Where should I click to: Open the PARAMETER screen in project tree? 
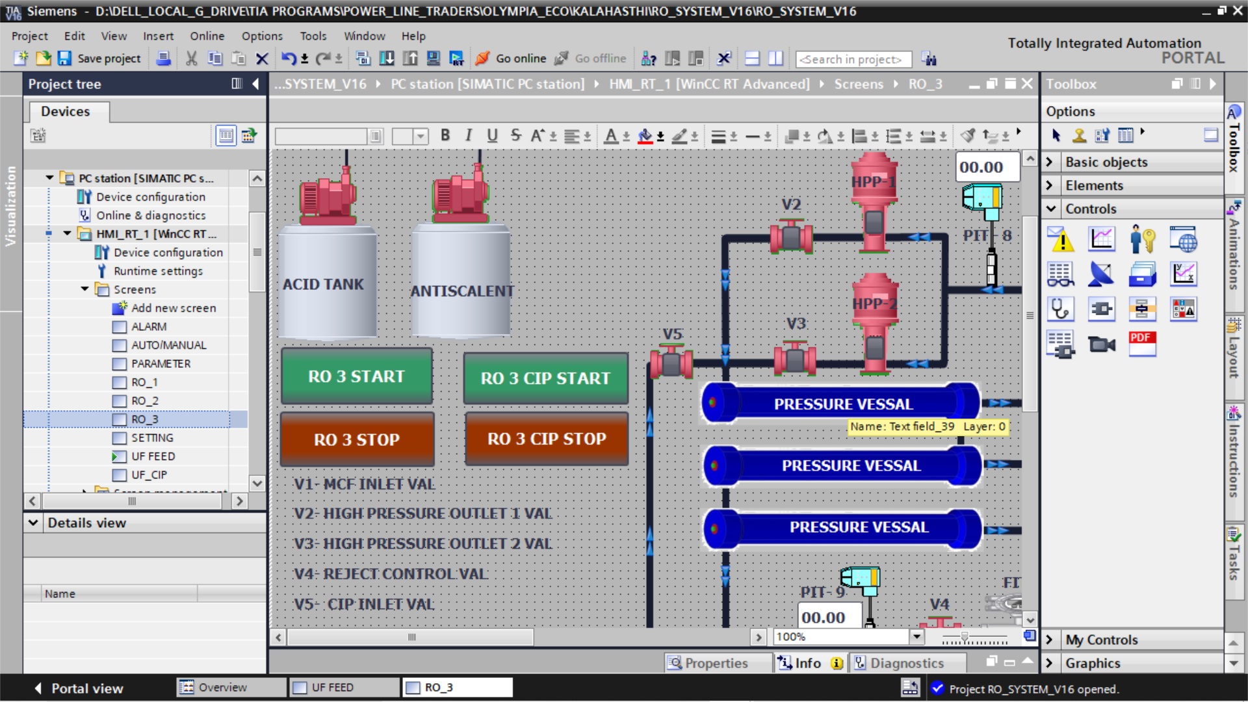tap(161, 364)
